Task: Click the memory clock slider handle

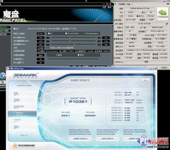Action: (x=74, y=45)
